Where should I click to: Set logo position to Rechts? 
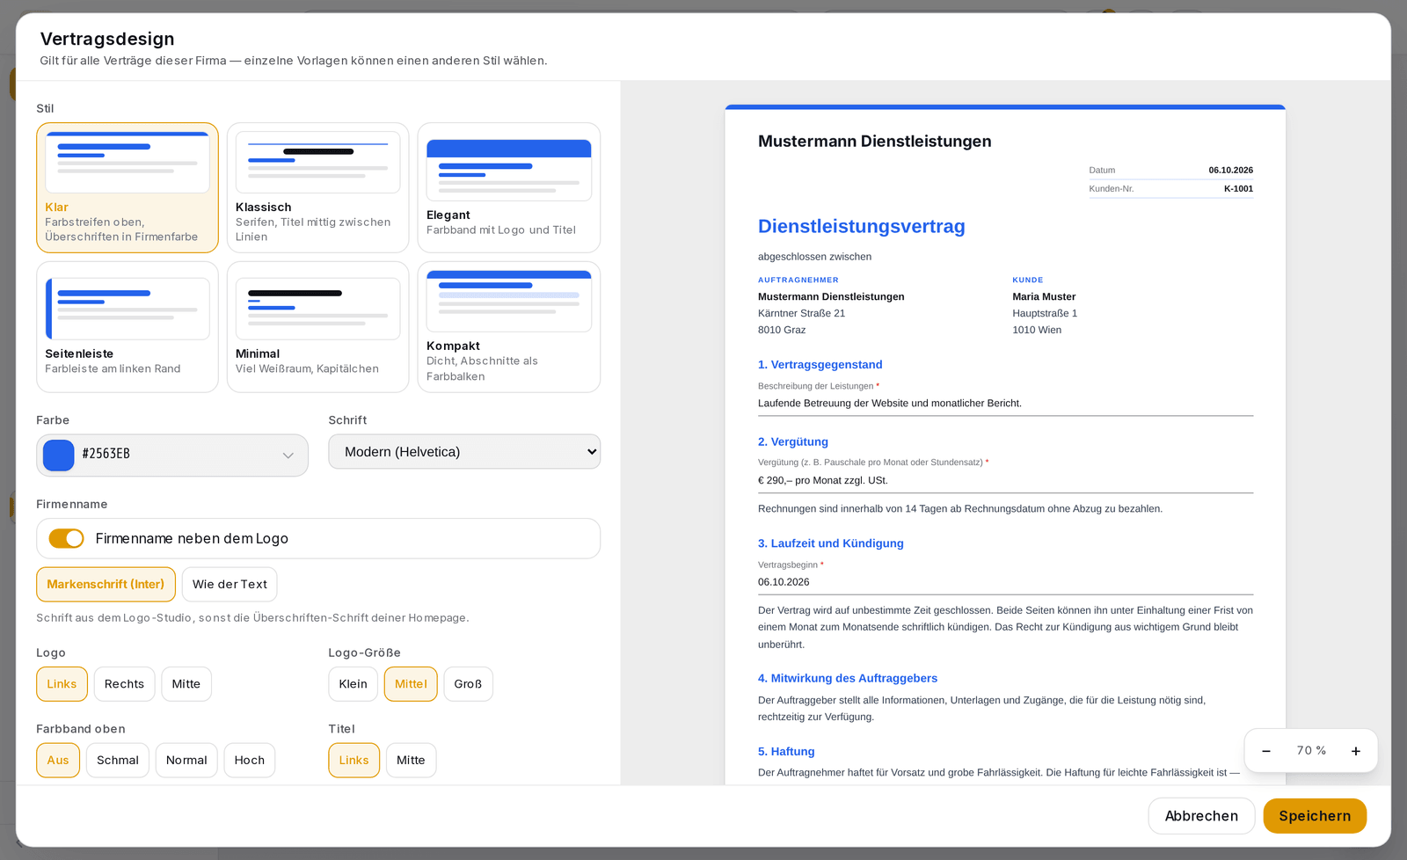(x=124, y=684)
